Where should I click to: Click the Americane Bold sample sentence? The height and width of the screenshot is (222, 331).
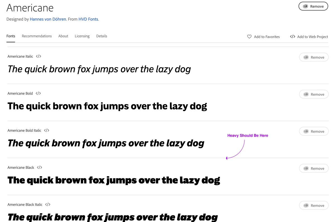[x=107, y=106]
